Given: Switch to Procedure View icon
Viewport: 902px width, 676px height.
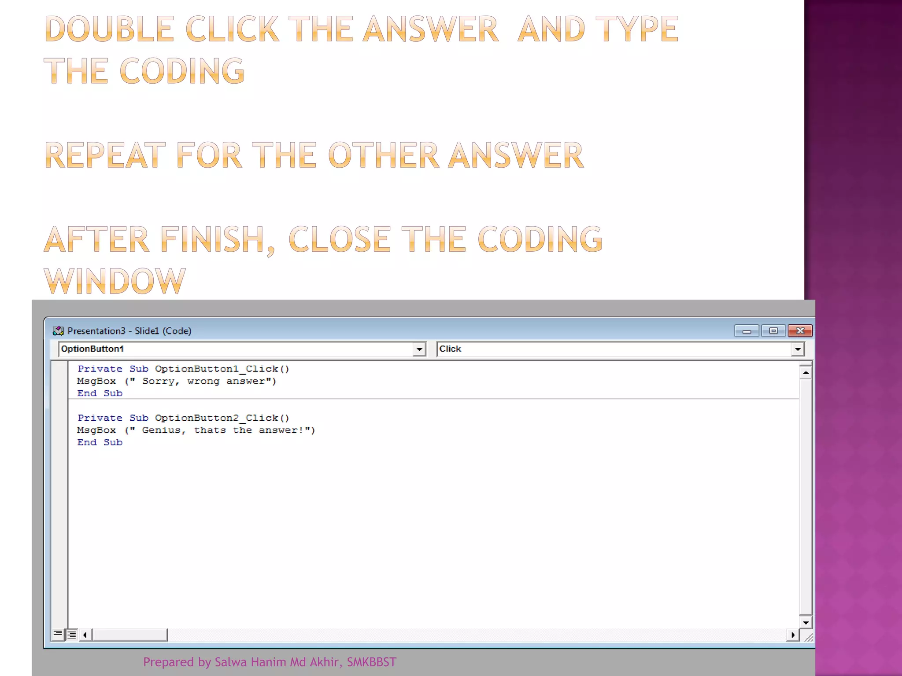Looking at the screenshot, I should [x=57, y=634].
